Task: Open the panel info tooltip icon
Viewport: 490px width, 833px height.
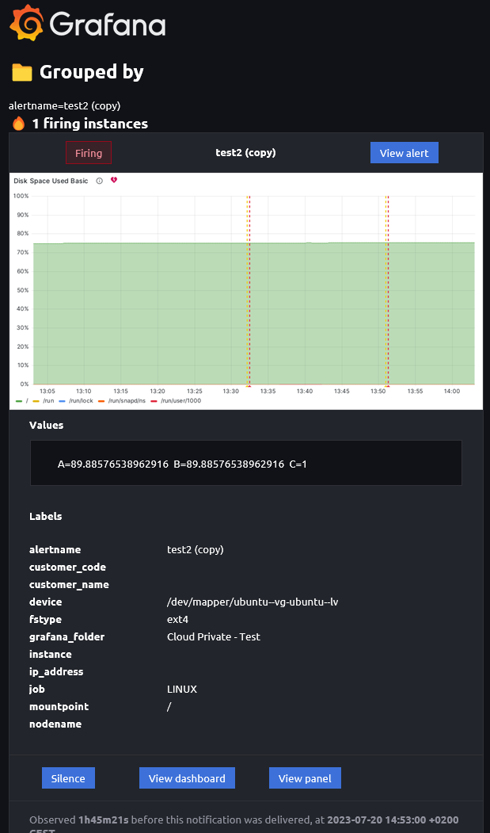Action: click(x=99, y=181)
